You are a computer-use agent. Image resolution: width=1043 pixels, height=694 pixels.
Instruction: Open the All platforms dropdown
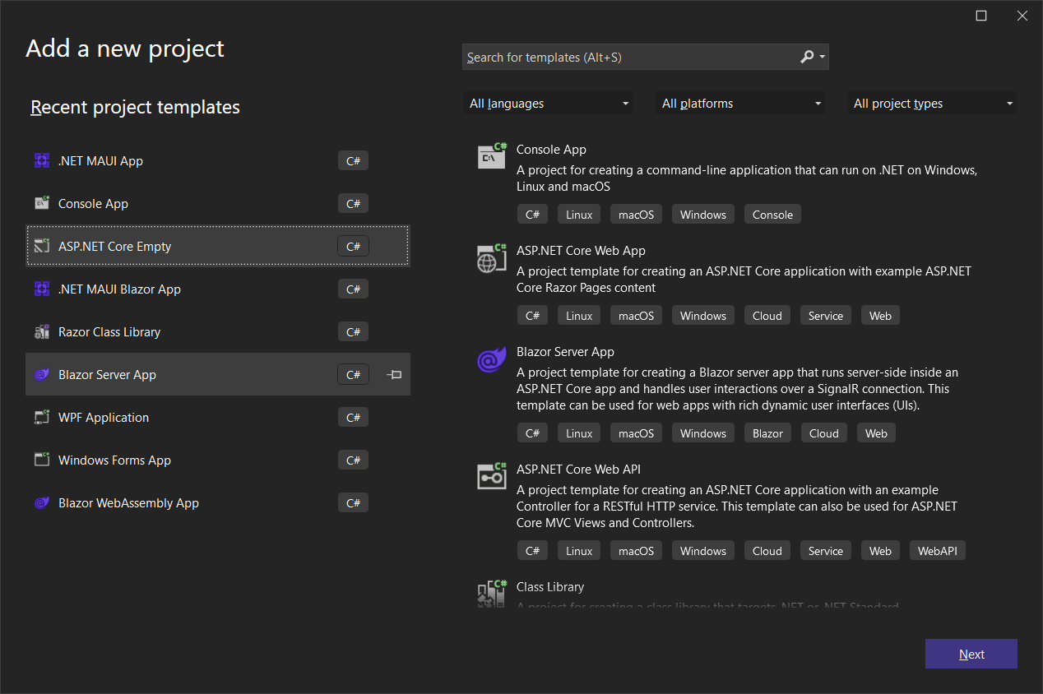[740, 104]
